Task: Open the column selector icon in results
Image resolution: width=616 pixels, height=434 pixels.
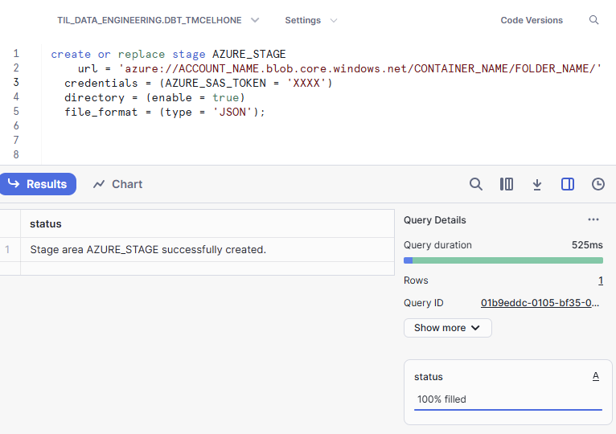Action: pyautogui.click(x=507, y=184)
